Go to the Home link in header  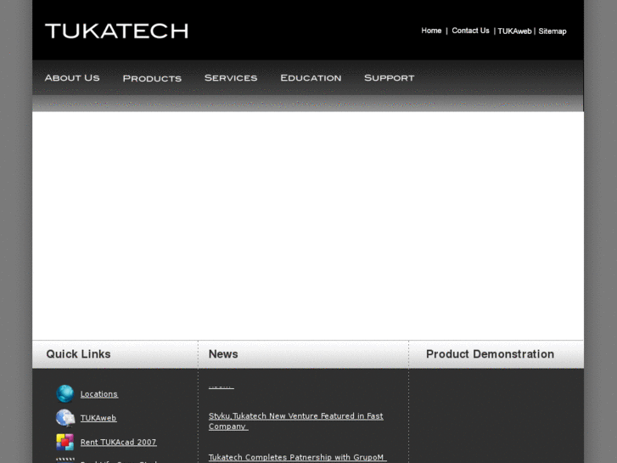[x=431, y=31]
